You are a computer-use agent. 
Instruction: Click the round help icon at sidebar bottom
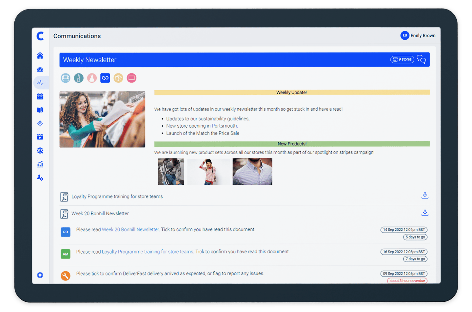click(x=40, y=275)
